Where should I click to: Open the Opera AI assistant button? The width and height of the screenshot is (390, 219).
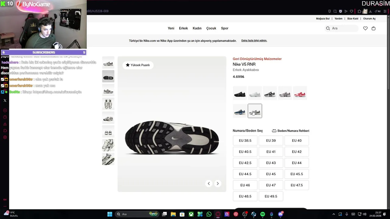(x=378, y=11)
